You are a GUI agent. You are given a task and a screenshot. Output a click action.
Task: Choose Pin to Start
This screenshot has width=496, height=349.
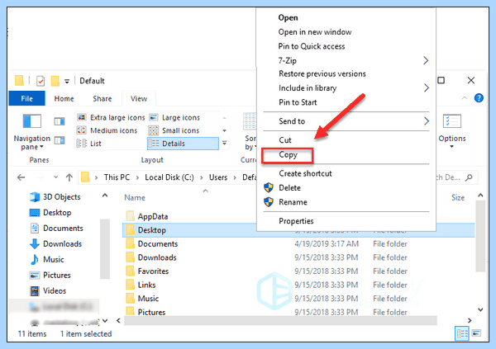[298, 102]
